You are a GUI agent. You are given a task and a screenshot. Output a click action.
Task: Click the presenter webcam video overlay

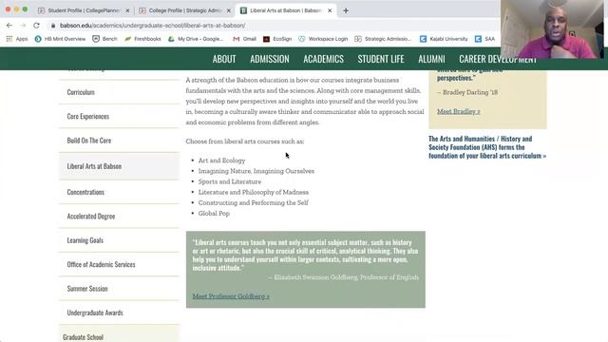[x=552, y=29]
